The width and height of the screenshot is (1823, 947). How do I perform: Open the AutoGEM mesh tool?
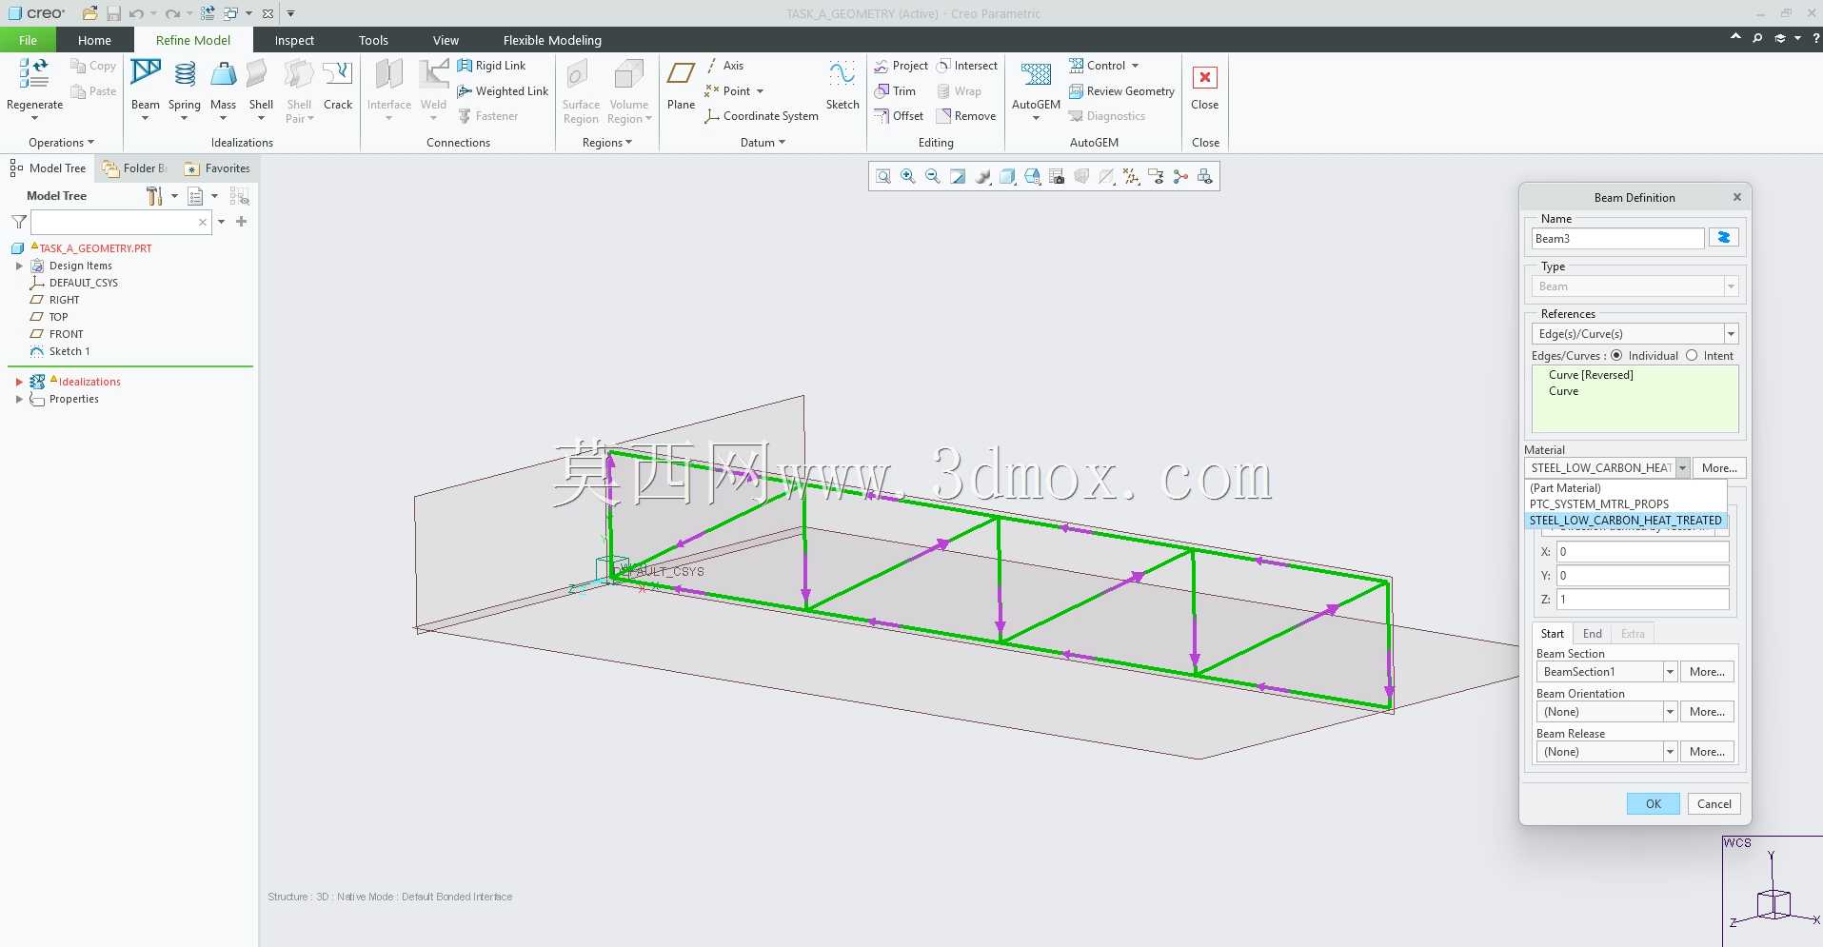tap(1036, 83)
